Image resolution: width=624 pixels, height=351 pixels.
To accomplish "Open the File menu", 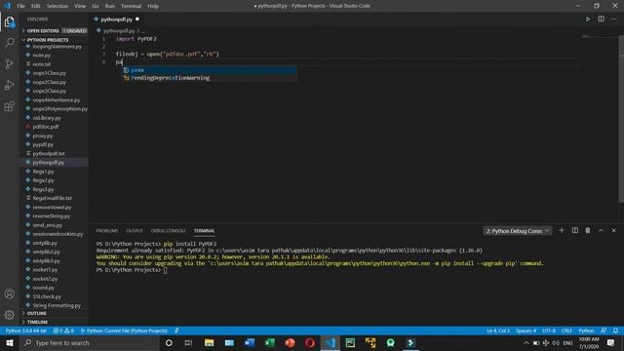I will pos(21,6).
